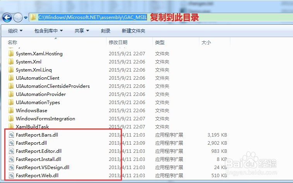This screenshot has height=183, width=293.
Task: Select the XamlBuildTask folder name
Action: point(33,127)
